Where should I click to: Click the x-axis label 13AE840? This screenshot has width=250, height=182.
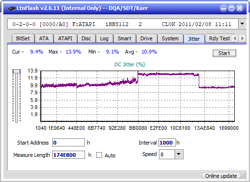coord(204,128)
